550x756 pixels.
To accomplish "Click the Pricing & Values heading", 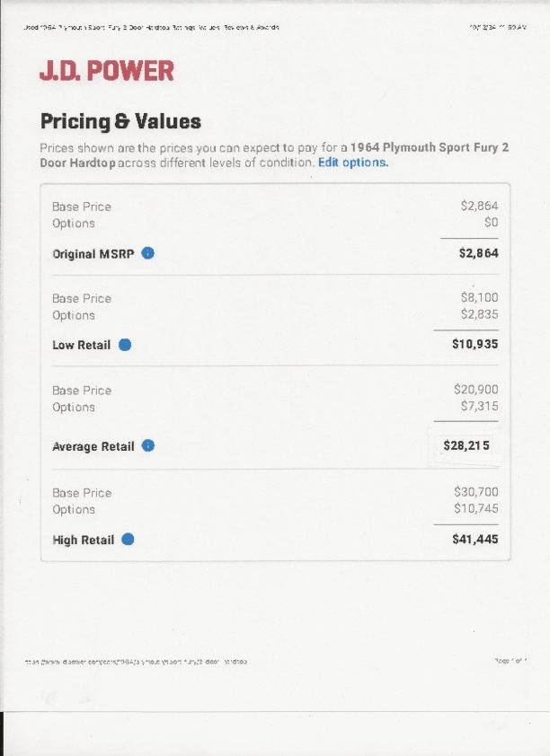I will (x=120, y=121).
